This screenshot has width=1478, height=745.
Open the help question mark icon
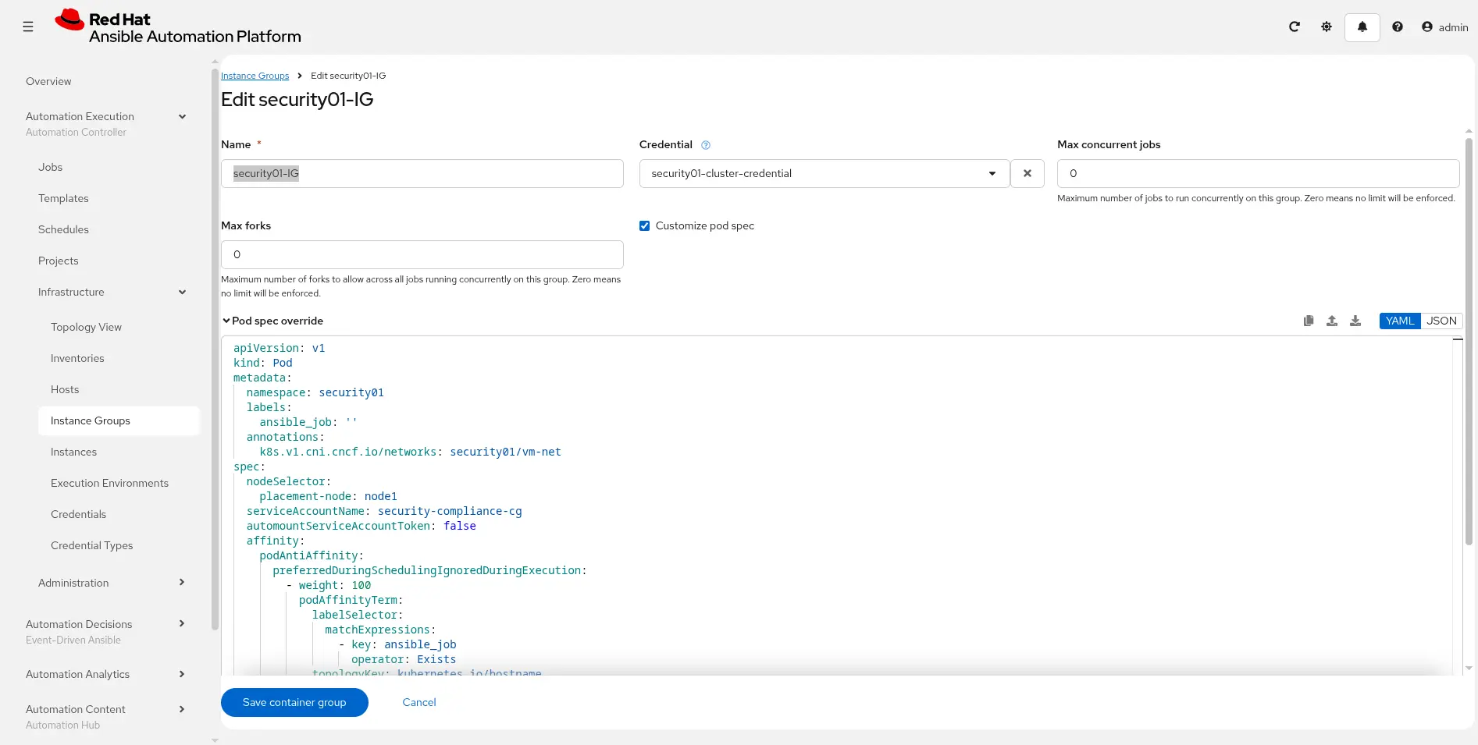(x=1397, y=27)
